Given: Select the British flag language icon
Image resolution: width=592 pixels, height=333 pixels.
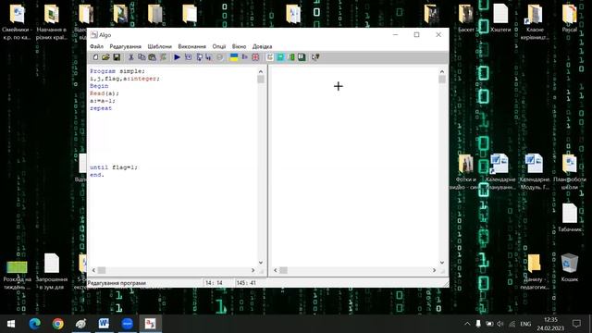Looking at the screenshot, I should coord(255,57).
